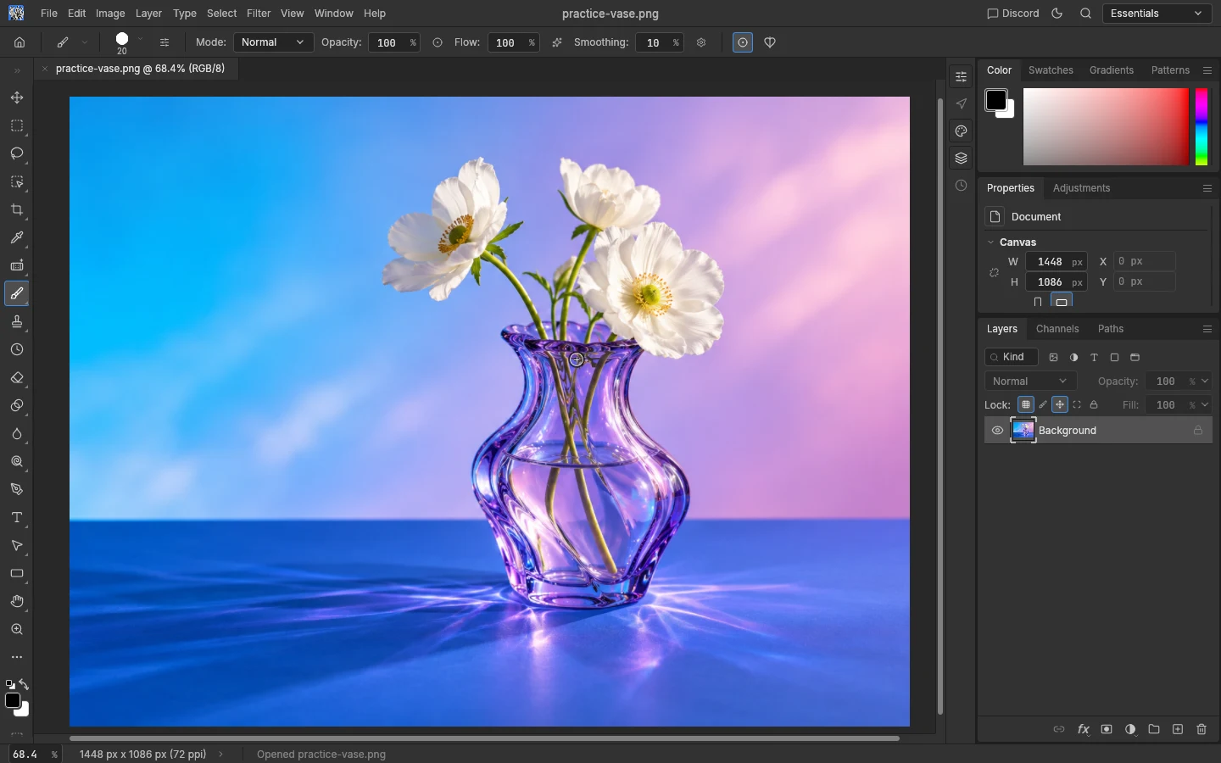1221x763 pixels.
Task: Select the Blur droplet tool
Action: (x=17, y=434)
